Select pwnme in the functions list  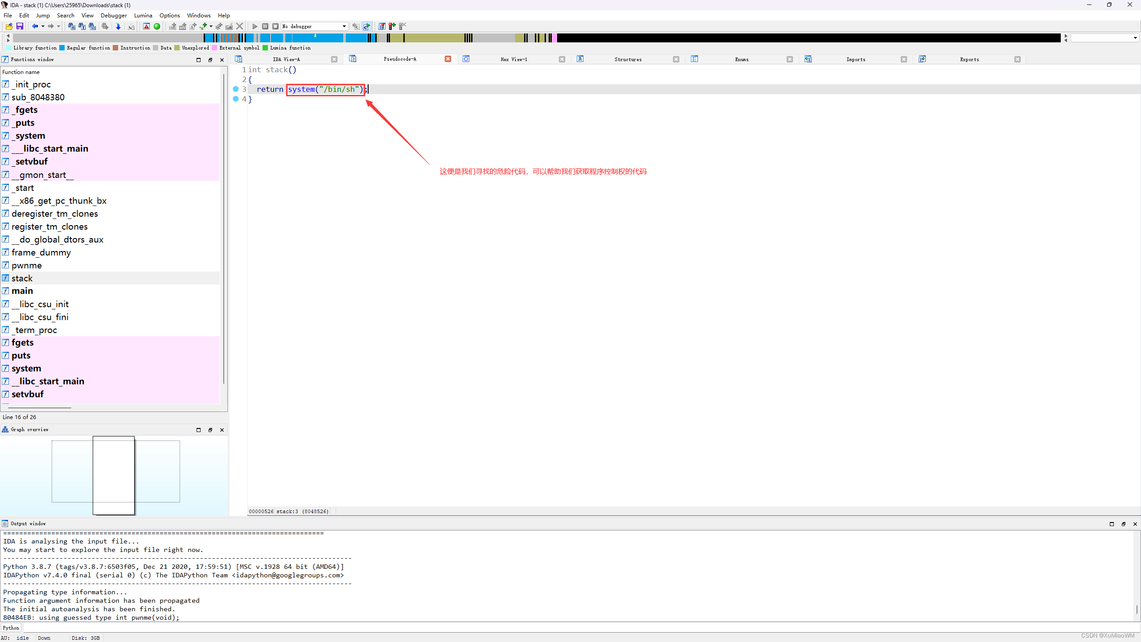point(27,265)
